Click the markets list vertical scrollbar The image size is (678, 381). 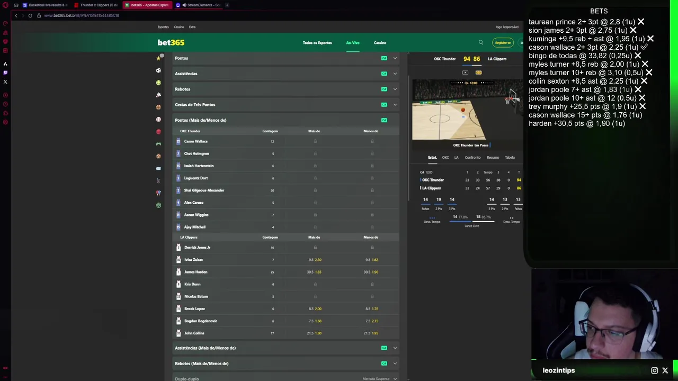coord(408,138)
